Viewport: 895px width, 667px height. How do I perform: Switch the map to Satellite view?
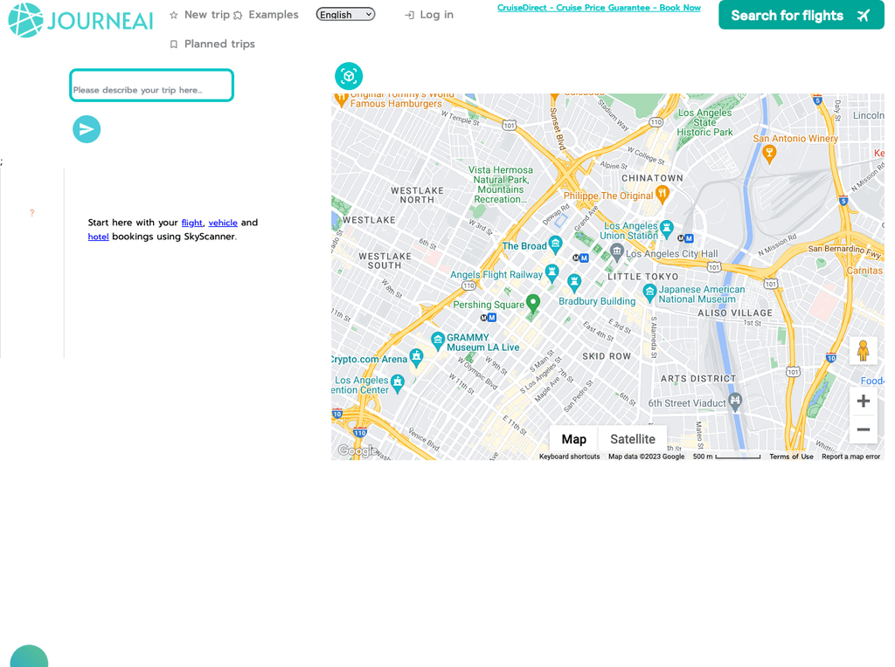(x=633, y=439)
